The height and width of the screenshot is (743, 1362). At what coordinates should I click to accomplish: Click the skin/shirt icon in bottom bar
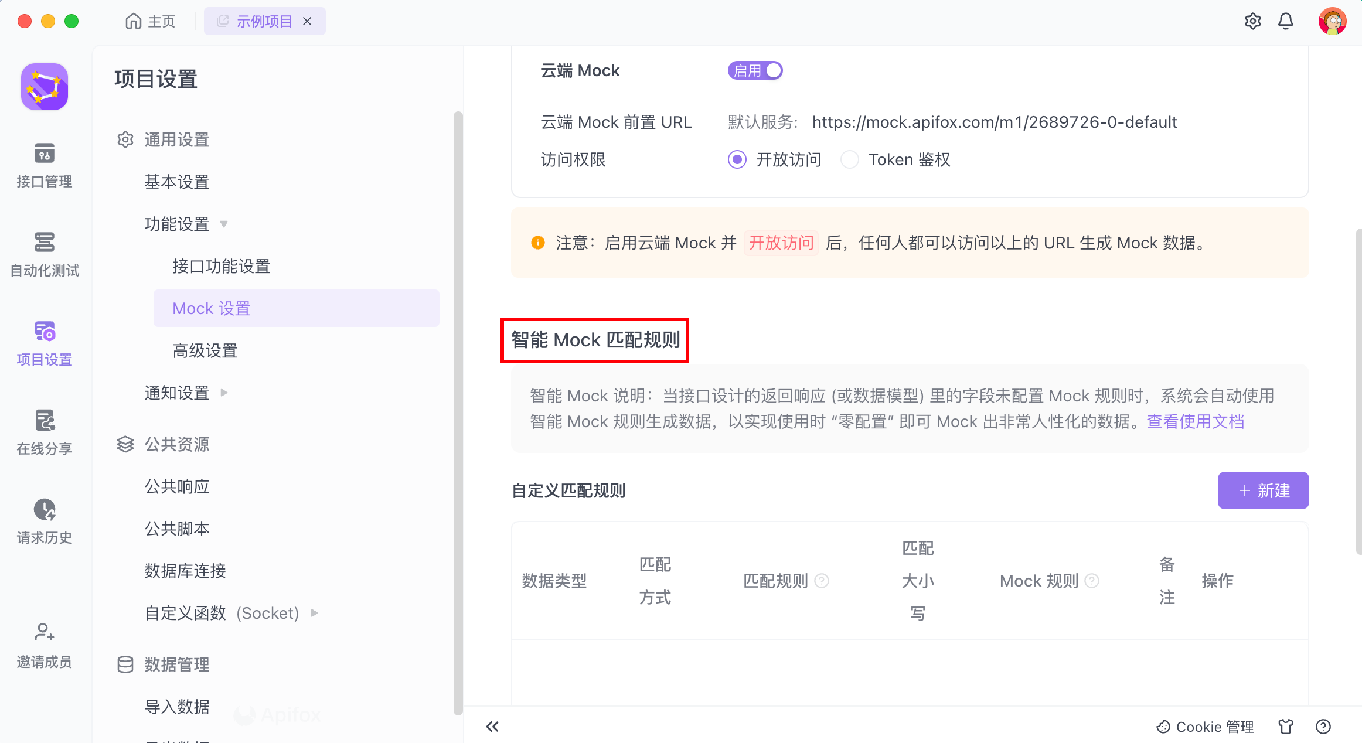(1285, 727)
